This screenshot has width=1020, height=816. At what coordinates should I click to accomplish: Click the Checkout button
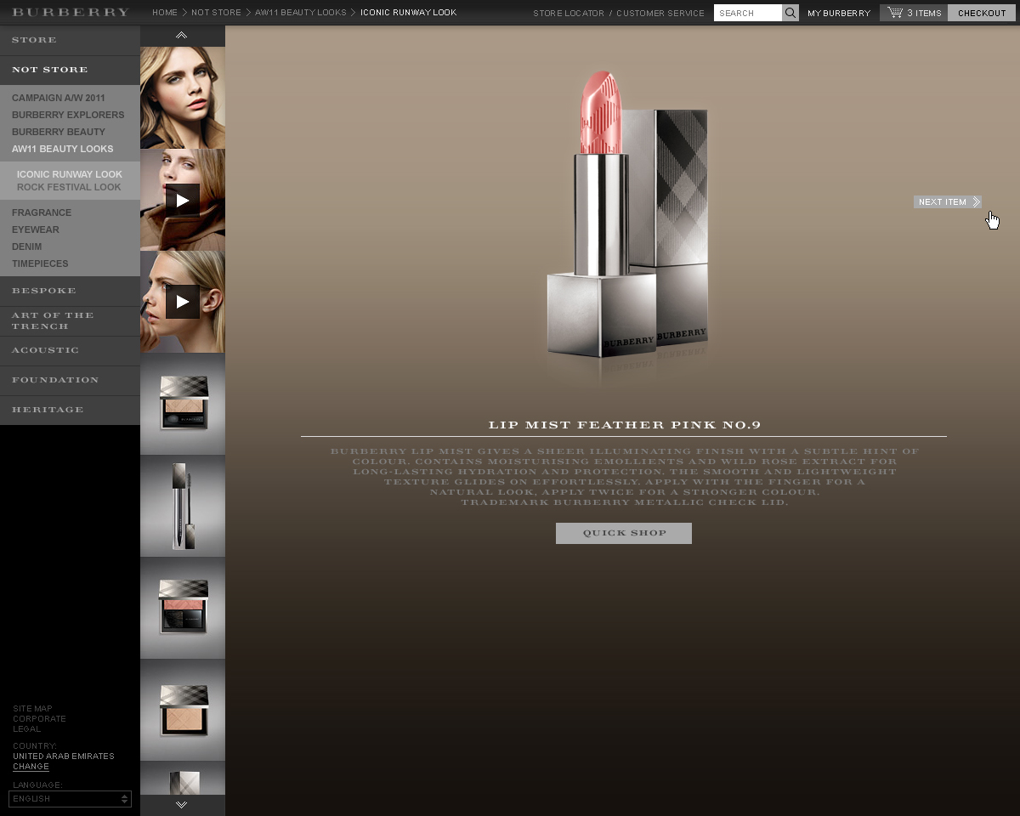(x=982, y=13)
